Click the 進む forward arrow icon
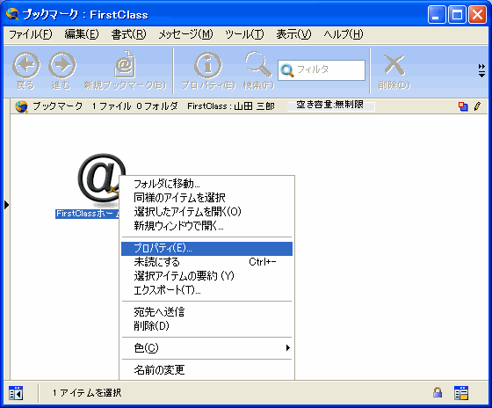 pos(61,66)
